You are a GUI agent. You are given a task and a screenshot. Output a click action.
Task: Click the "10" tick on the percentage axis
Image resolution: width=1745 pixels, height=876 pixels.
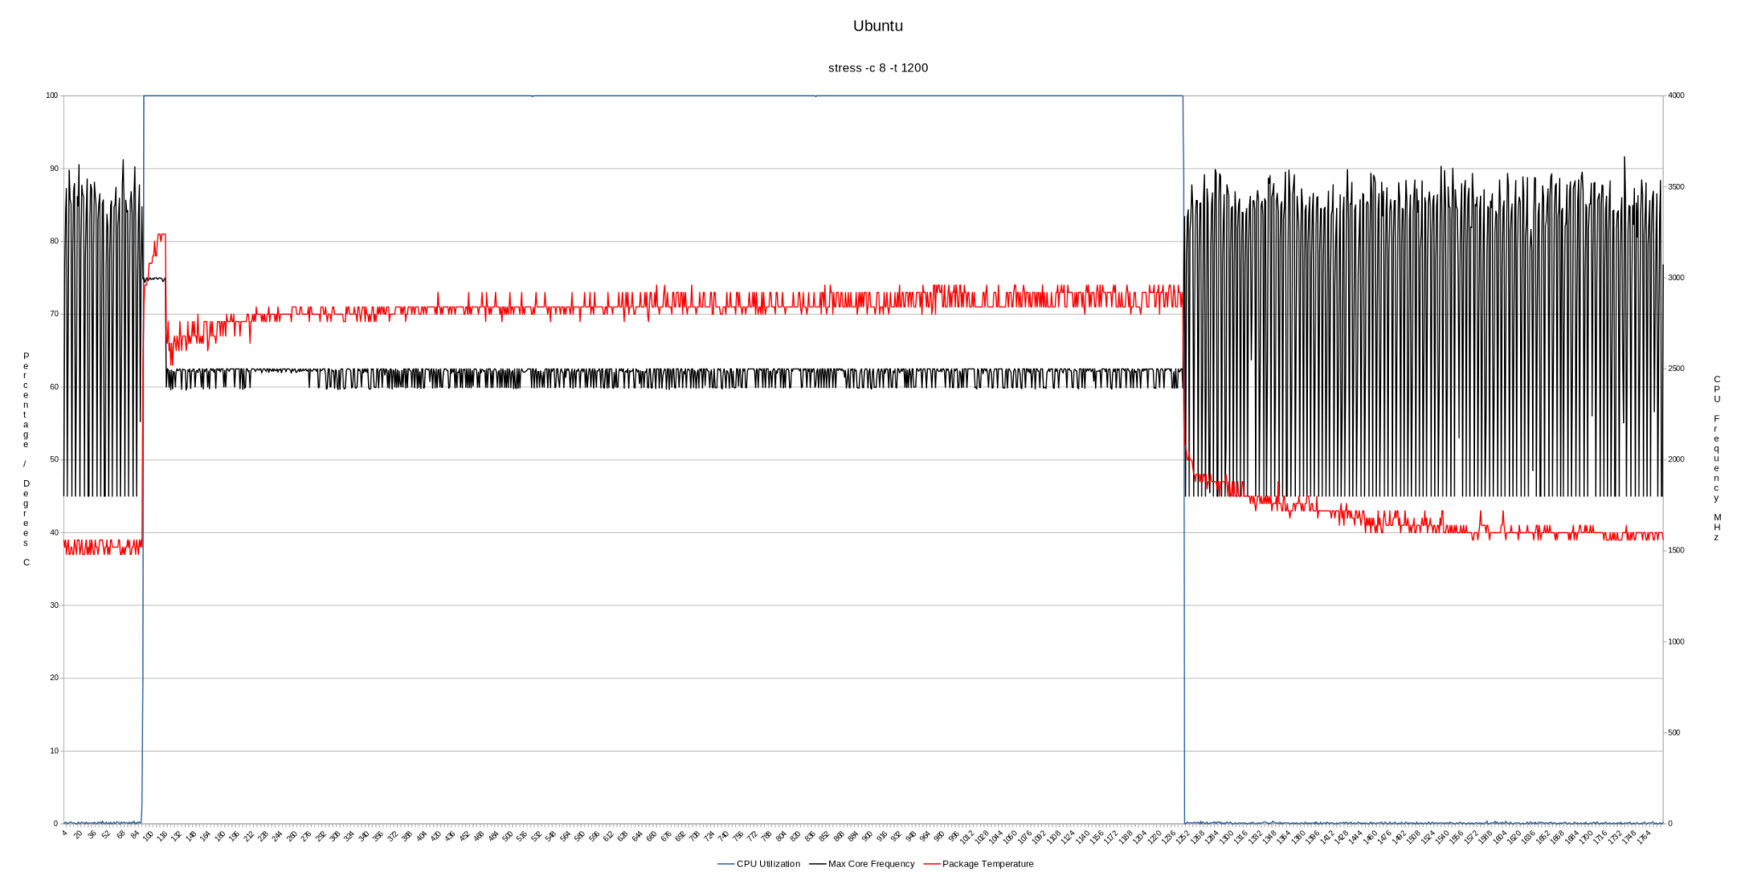[54, 751]
